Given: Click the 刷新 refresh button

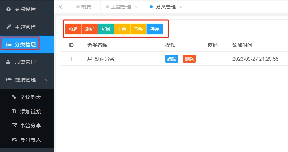Looking at the screenshot, I should click(x=90, y=29).
